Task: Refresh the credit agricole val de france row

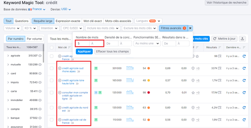Action: coord(244,120)
